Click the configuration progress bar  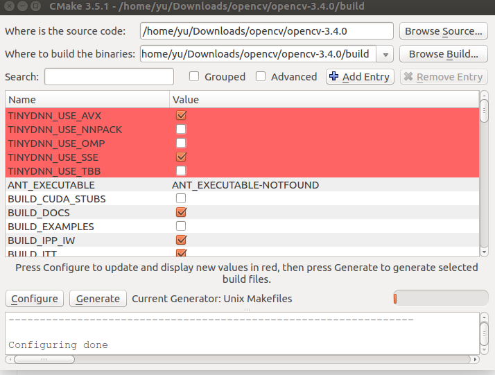coord(441,298)
